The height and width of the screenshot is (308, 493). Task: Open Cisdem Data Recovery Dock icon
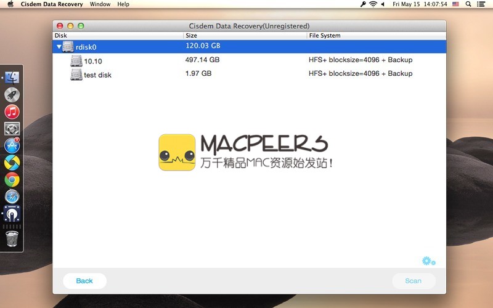12,214
